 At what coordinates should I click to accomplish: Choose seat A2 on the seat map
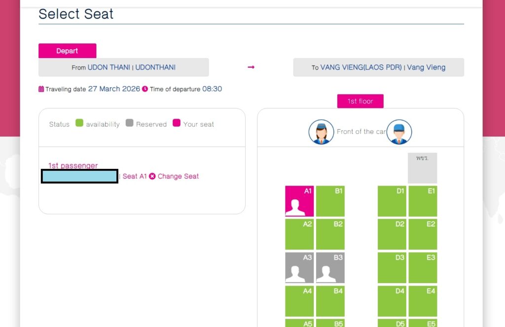299,234
